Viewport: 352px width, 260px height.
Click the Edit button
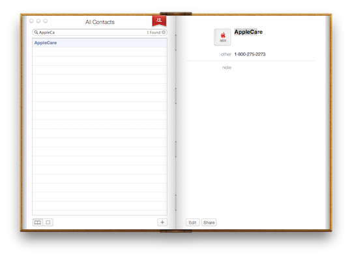(192, 222)
